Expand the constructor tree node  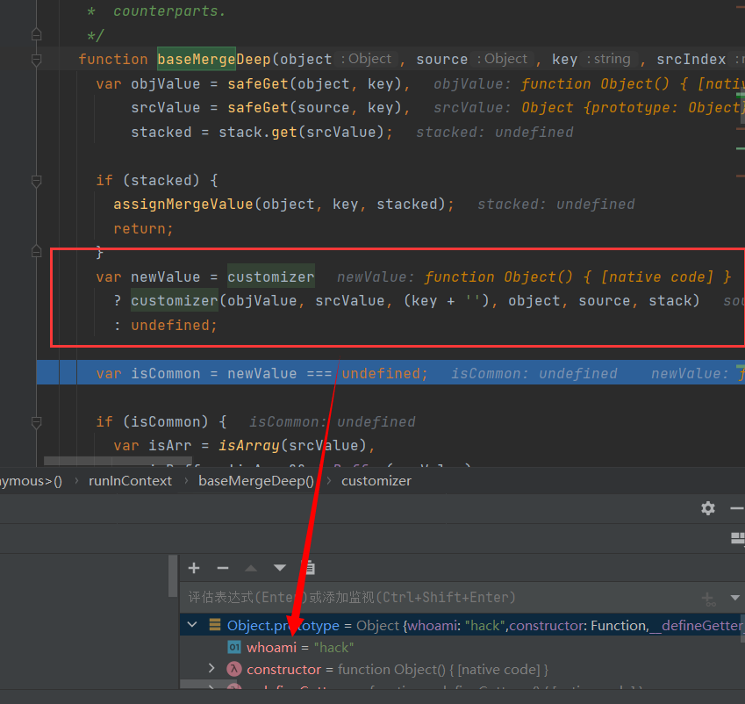[x=212, y=669]
